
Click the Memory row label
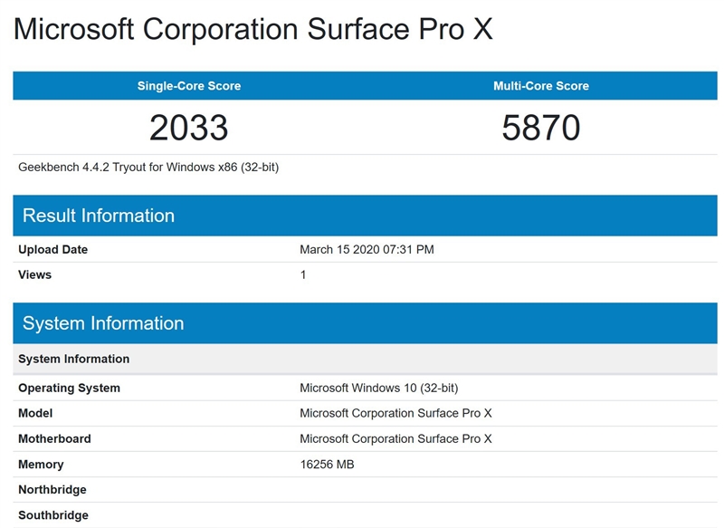(41, 465)
